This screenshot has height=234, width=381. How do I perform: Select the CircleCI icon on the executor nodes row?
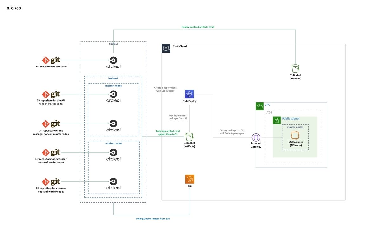tap(113, 184)
